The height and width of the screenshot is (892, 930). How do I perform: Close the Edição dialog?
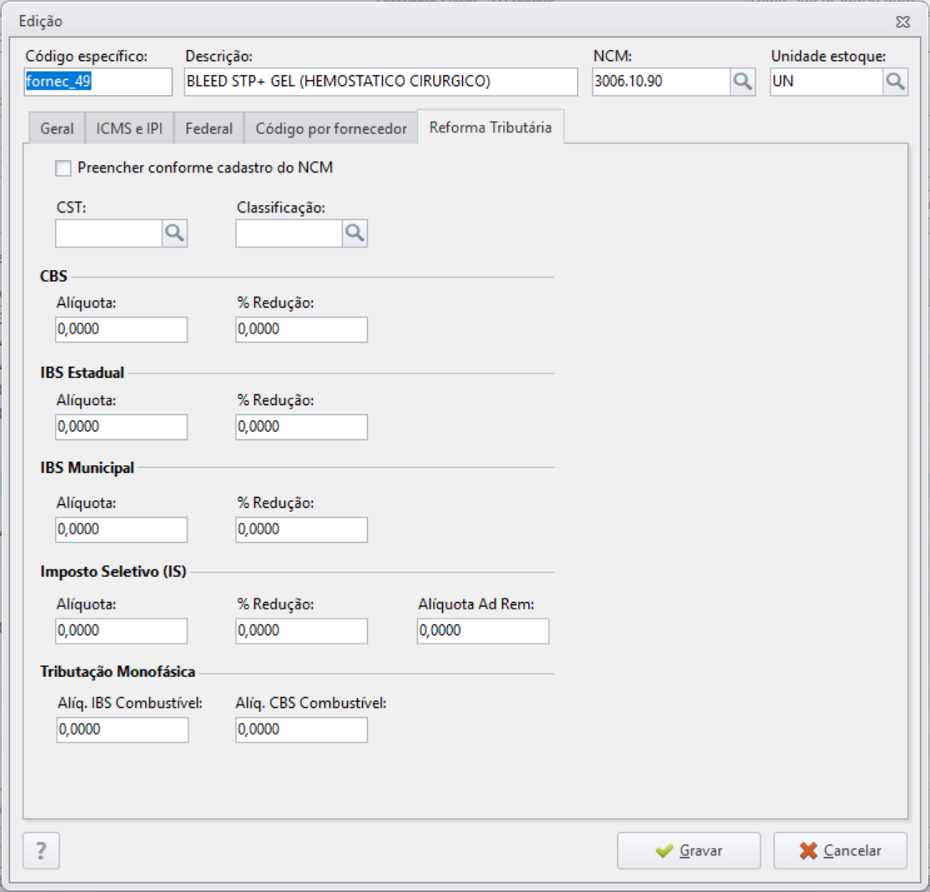click(x=902, y=22)
